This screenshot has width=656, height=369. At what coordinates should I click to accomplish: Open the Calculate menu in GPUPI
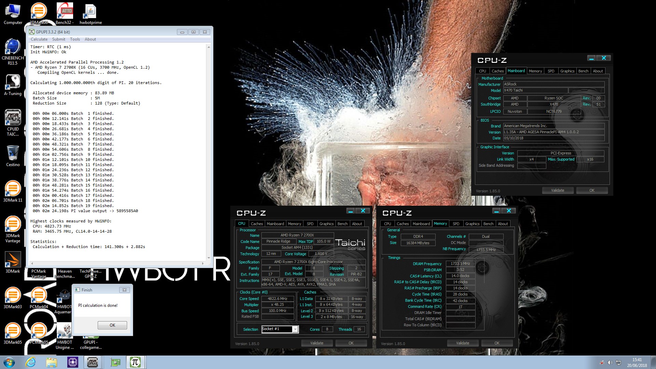39,39
